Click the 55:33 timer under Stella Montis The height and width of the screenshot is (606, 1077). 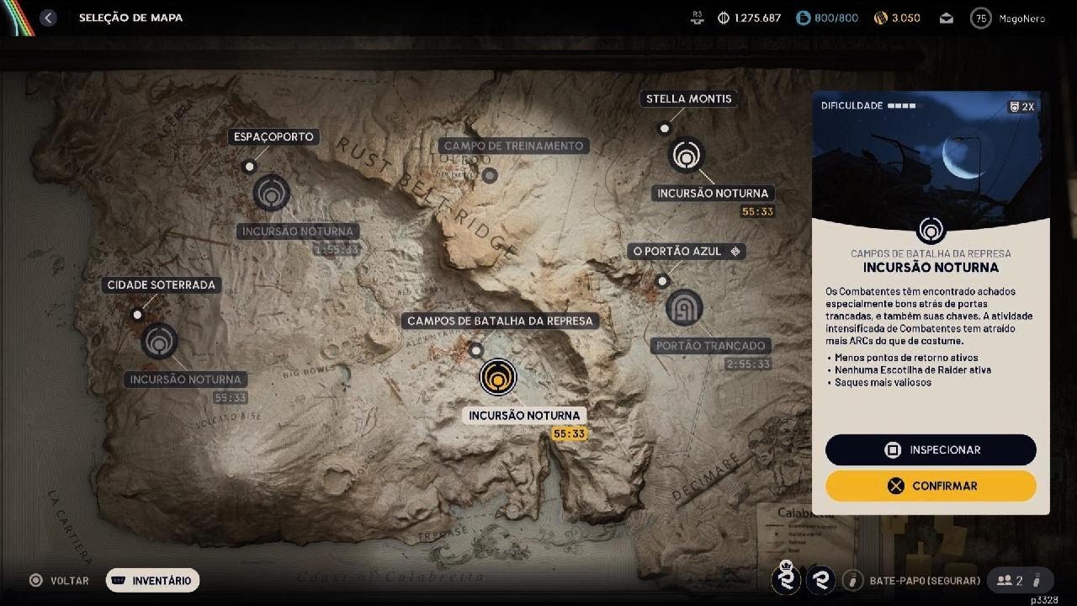(757, 212)
